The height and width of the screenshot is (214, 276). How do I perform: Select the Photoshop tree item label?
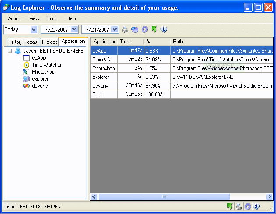[43, 72]
